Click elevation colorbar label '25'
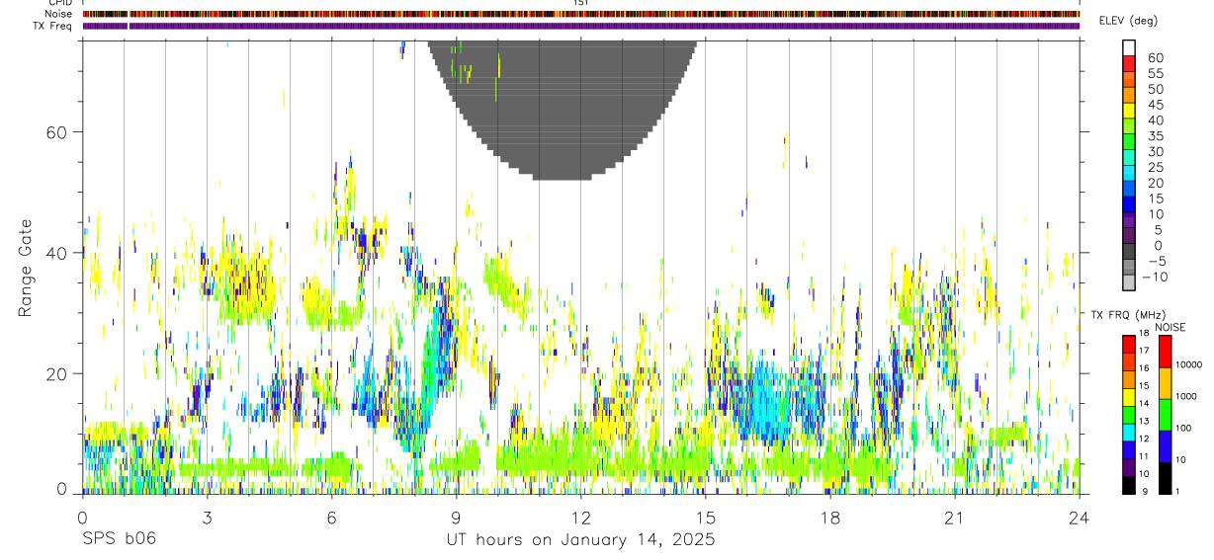This screenshot has width=1214, height=560. coord(1155,168)
